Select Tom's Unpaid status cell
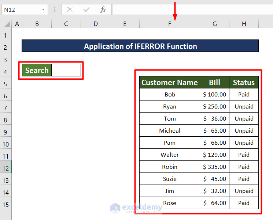The width and height of the screenshot is (273, 220). [x=244, y=118]
